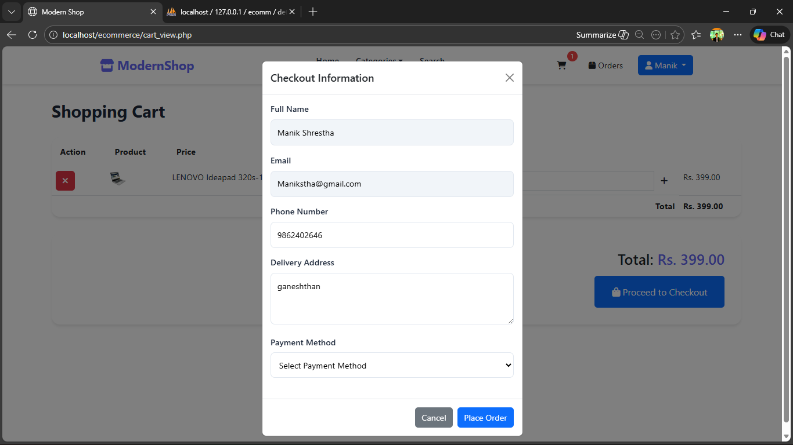This screenshot has width=793, height=445.
Task: Open the Select Payment Method dropdown
Action: [x=392, y=366]
